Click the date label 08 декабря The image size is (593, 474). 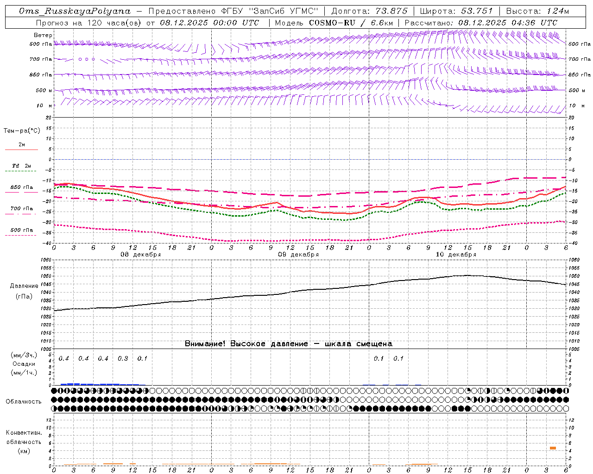coord(141,255)
